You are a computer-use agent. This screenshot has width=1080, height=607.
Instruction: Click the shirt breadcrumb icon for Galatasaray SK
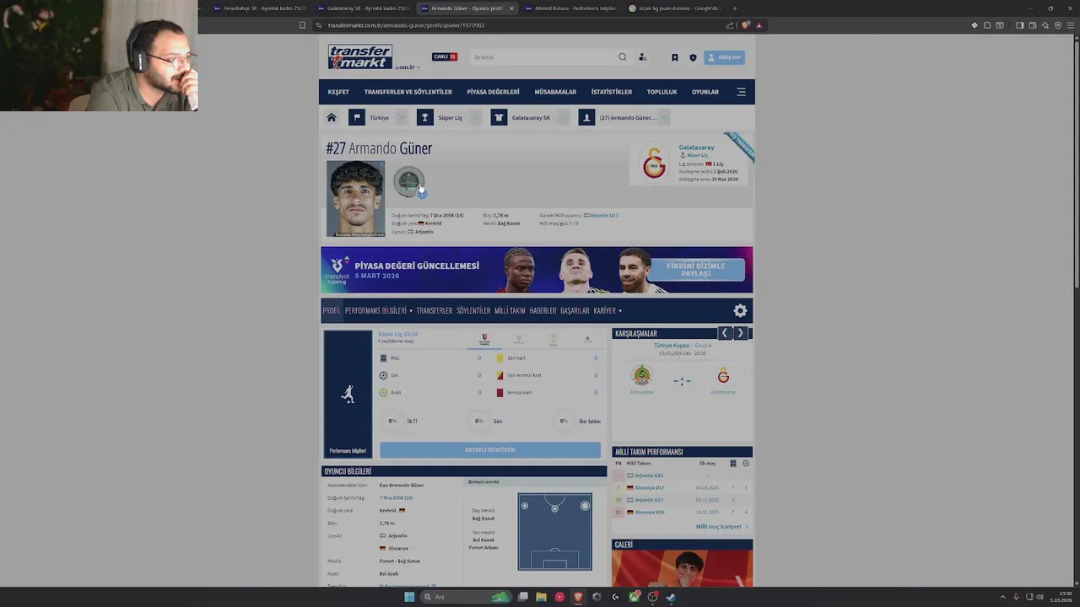click(499, 117)
